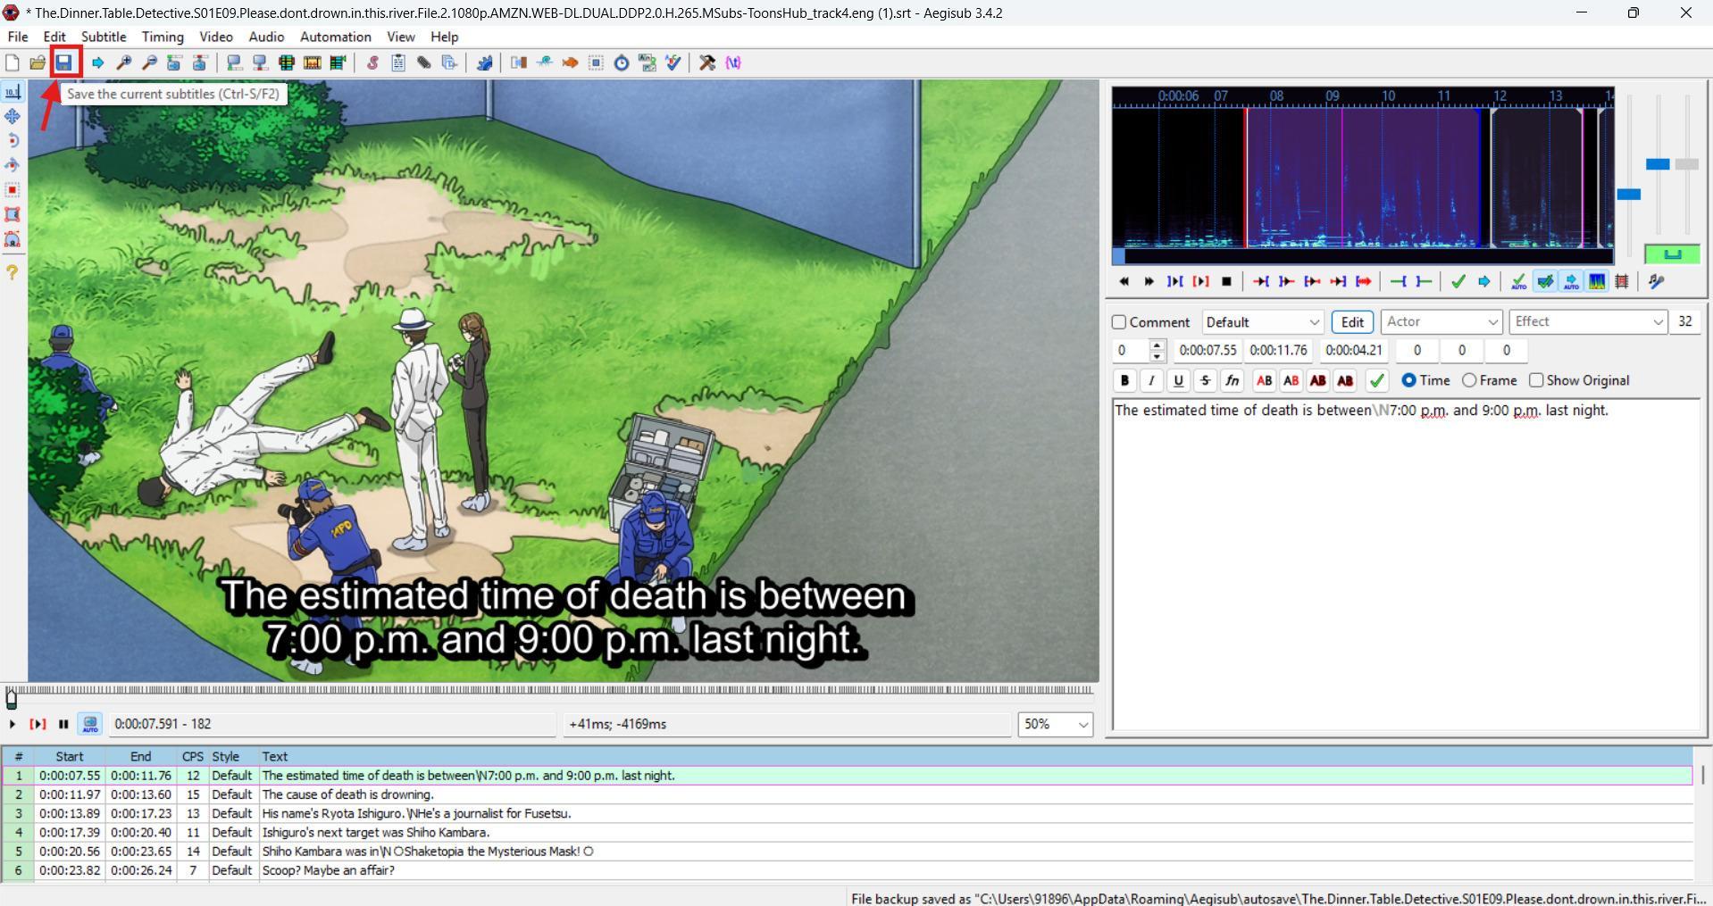Select the Time radio button
The width and height of the screenshot is (1713, 906).
coord(1408,380)
